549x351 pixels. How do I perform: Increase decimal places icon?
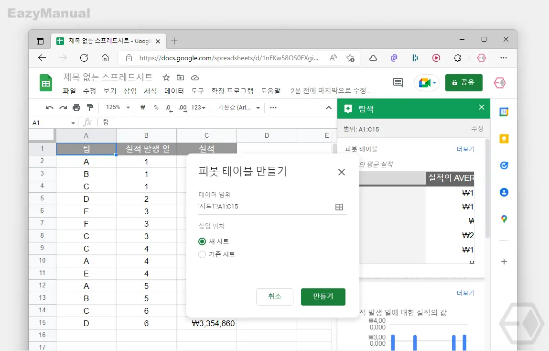click(x=183, y=108)
